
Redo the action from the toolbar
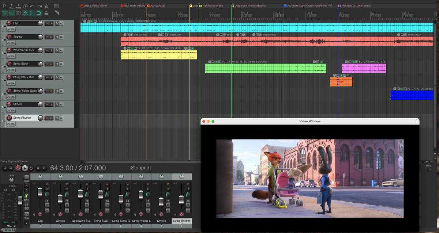[39, 6]
